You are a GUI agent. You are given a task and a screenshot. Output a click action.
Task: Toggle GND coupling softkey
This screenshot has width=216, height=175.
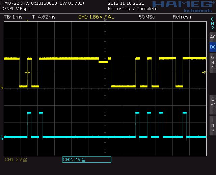click(x=213, y=63)
